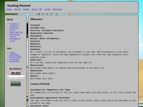Click the Analog Sunset button image
This screenshot has width=143, height=107.
tap(16, 73)
